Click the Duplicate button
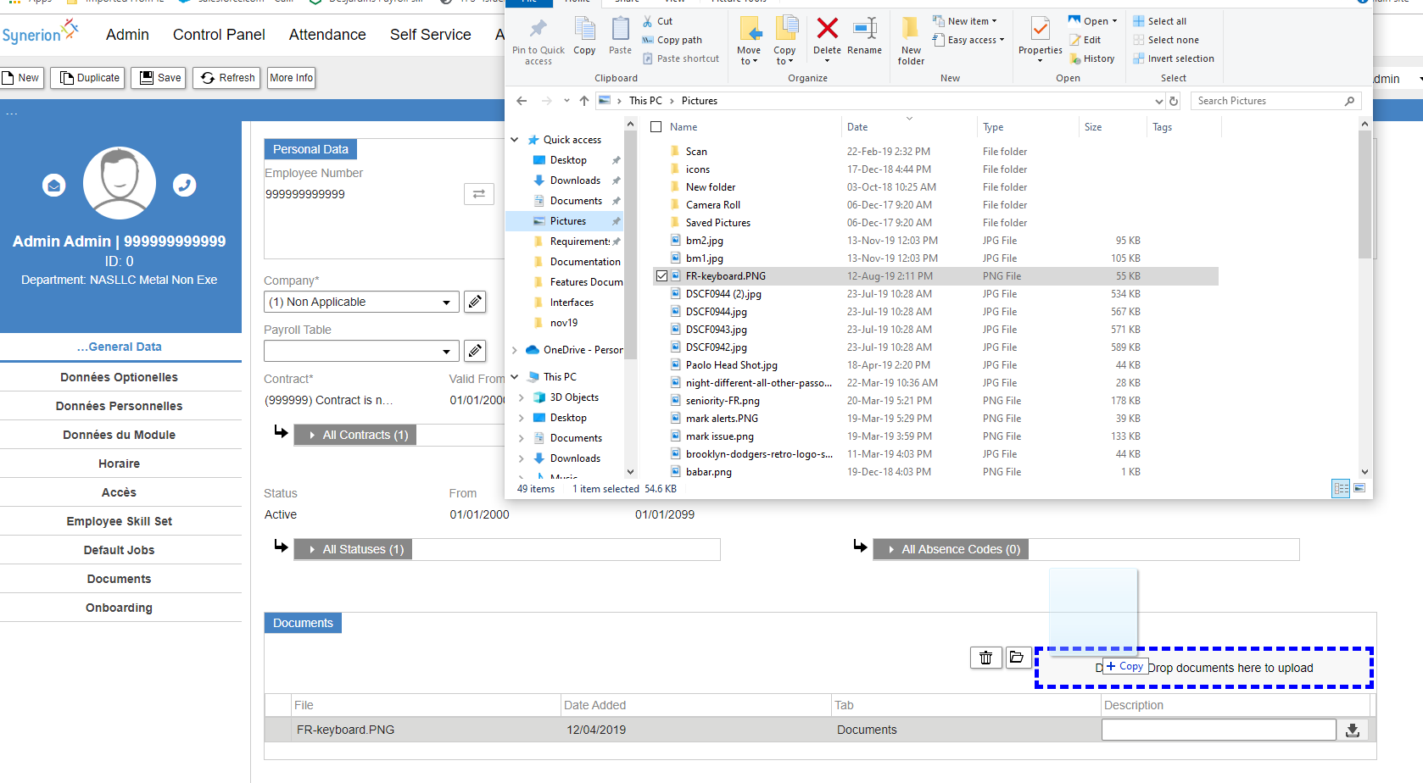 pos(88,78)
